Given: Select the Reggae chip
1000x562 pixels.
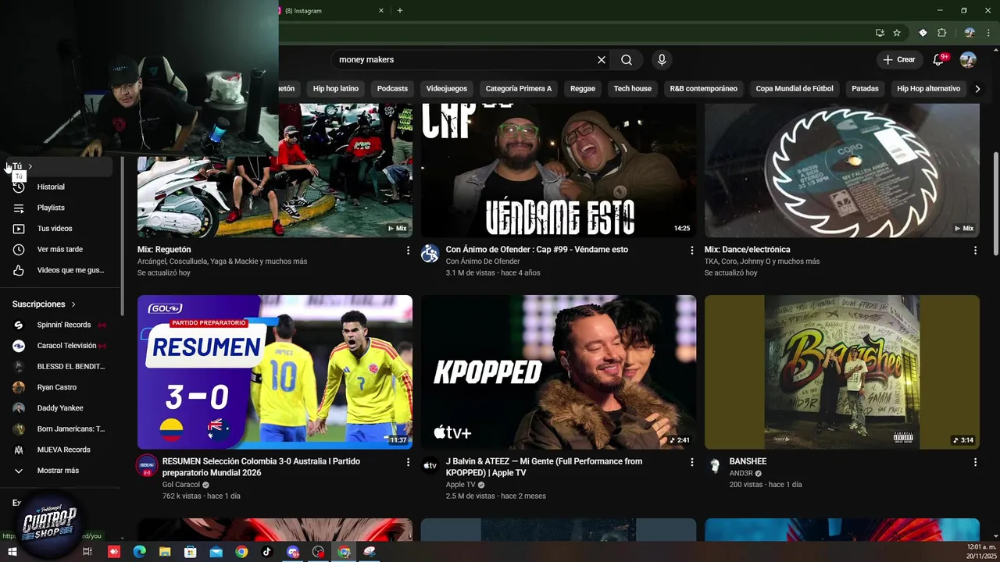Looking at the screenshot, I should 583,89.
